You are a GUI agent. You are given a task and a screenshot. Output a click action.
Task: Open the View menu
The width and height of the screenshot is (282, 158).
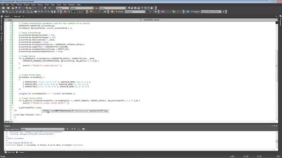click(12, 5)
